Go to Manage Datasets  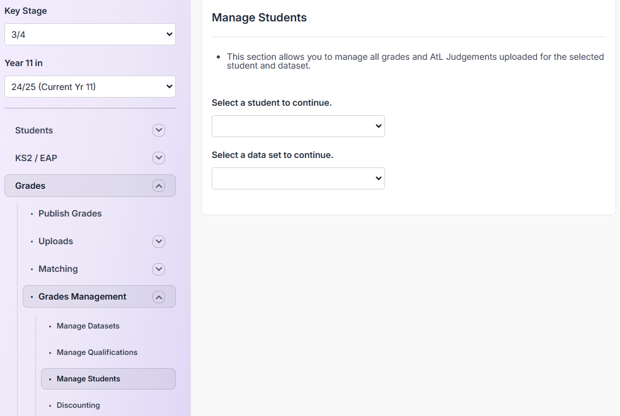(x=88, y=326)
